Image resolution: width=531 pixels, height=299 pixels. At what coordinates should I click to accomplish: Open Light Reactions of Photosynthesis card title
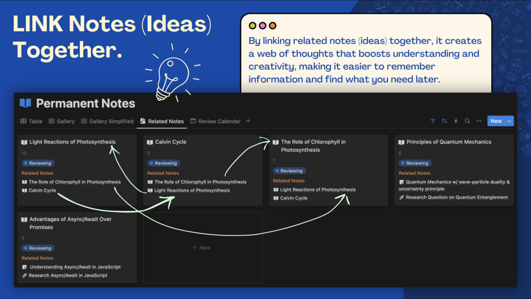(x=72, y=142)
